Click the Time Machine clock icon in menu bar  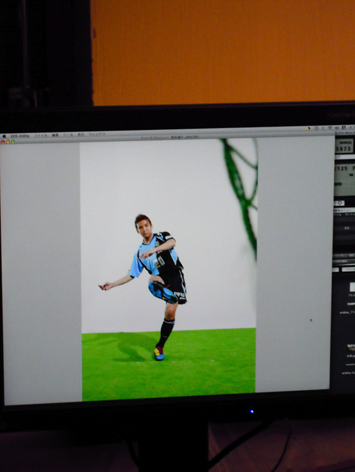(x=317, y=128)
